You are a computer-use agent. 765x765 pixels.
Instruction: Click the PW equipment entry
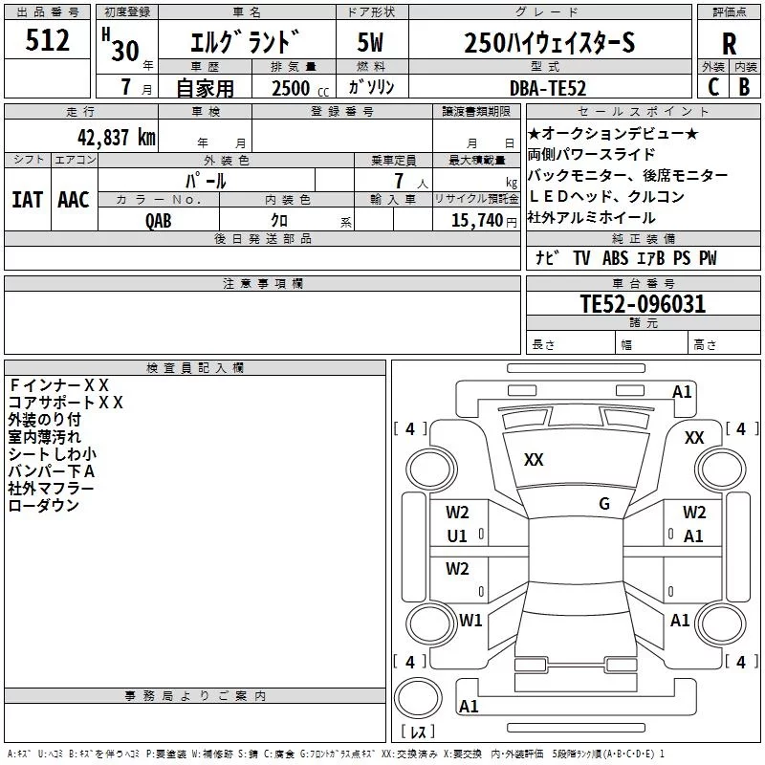708,257
